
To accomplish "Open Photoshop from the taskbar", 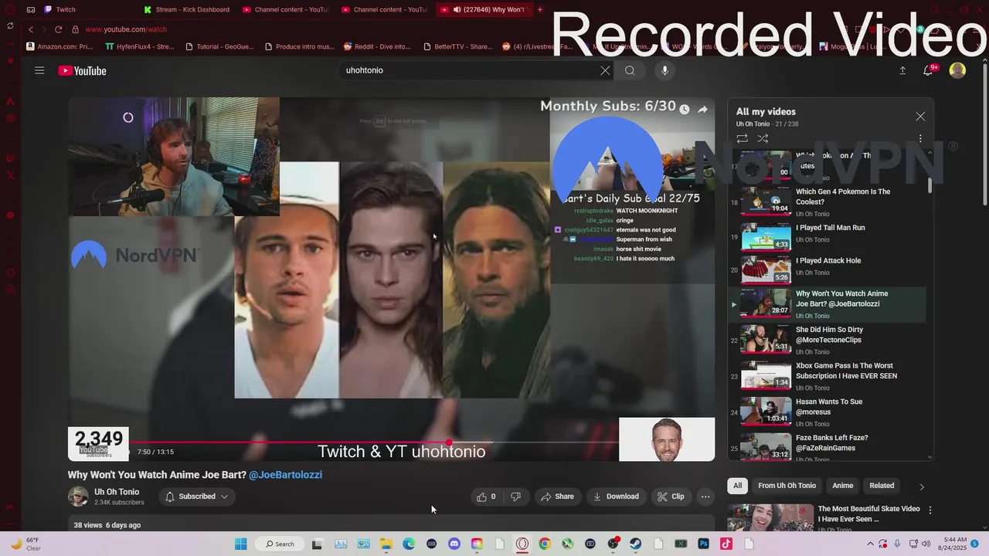I will pos(703,544).
